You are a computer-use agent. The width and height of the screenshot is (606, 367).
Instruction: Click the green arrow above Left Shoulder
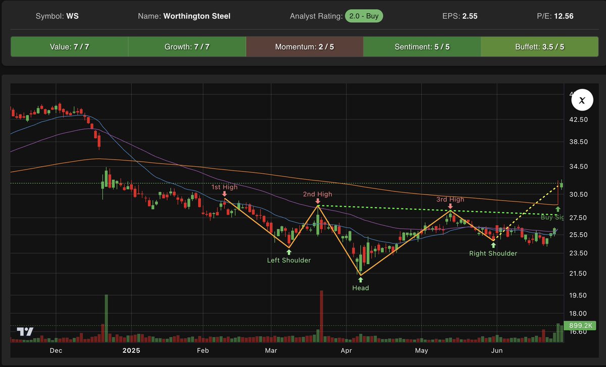click(x=289, y=252)
